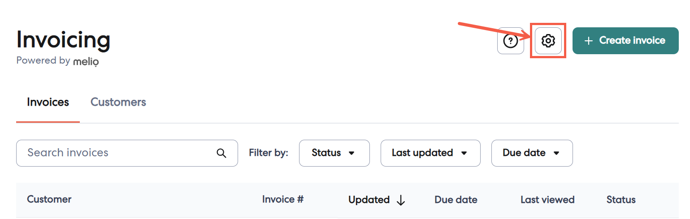Click the Updated column header label

(x=369, y=200)
